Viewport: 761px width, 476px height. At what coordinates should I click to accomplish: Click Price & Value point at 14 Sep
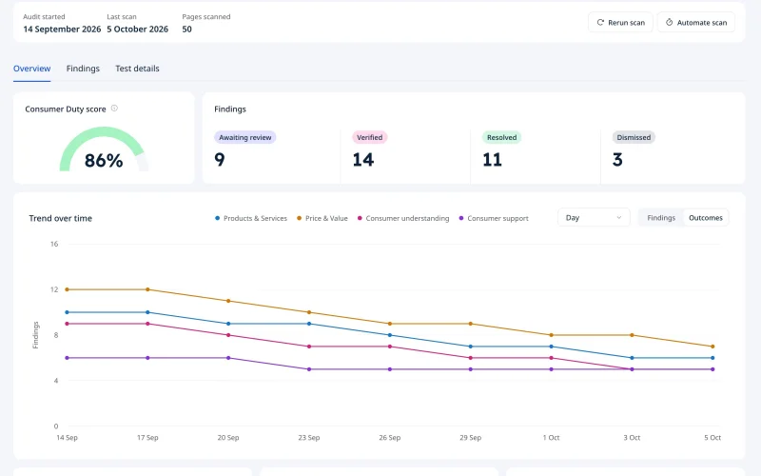pos(67,289)
